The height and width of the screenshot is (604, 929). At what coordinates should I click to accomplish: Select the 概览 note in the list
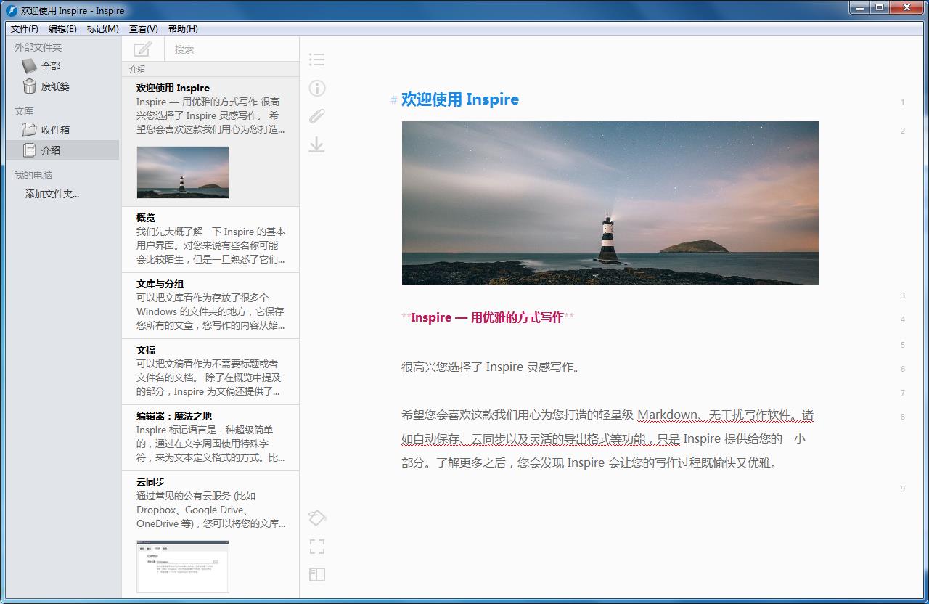click(x=210, y=238)
